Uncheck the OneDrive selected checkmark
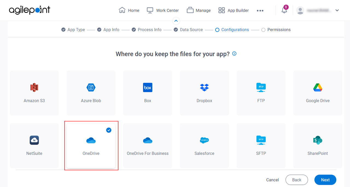The width and height of the screenshot is (350, 187). (x=109, y=130)
